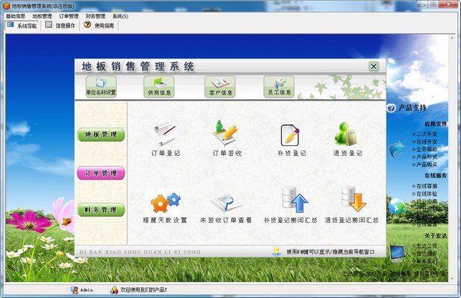Open the 订单管理 menu in menu bar

(69, 16)
